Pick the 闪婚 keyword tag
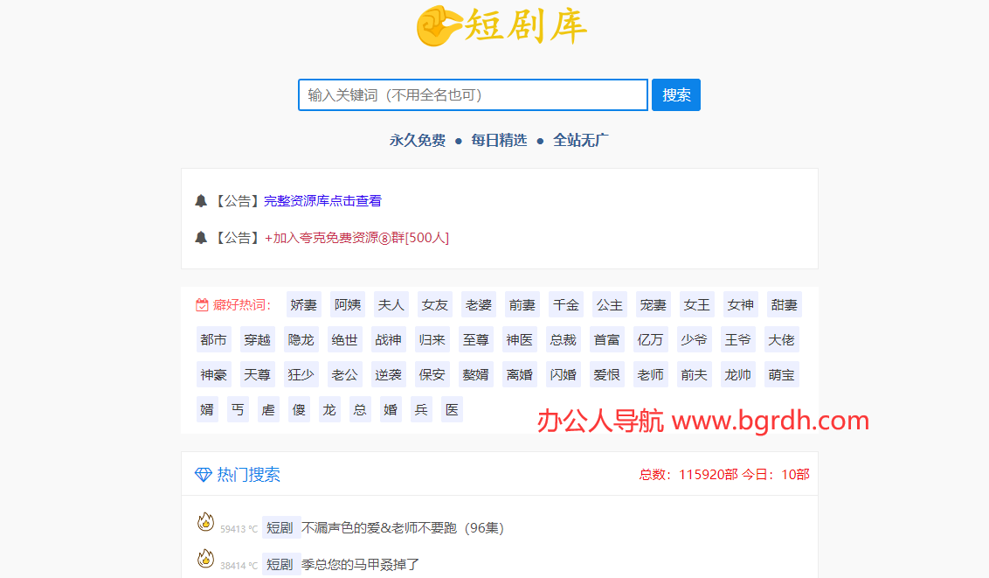Image resolution: width=989 pixels, height=578 pixels. [563, 375]
